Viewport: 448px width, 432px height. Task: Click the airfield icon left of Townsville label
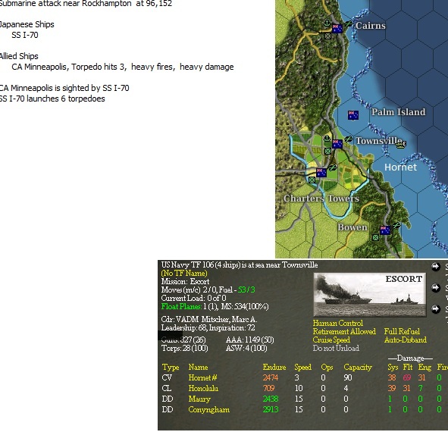tap(348, 139)
